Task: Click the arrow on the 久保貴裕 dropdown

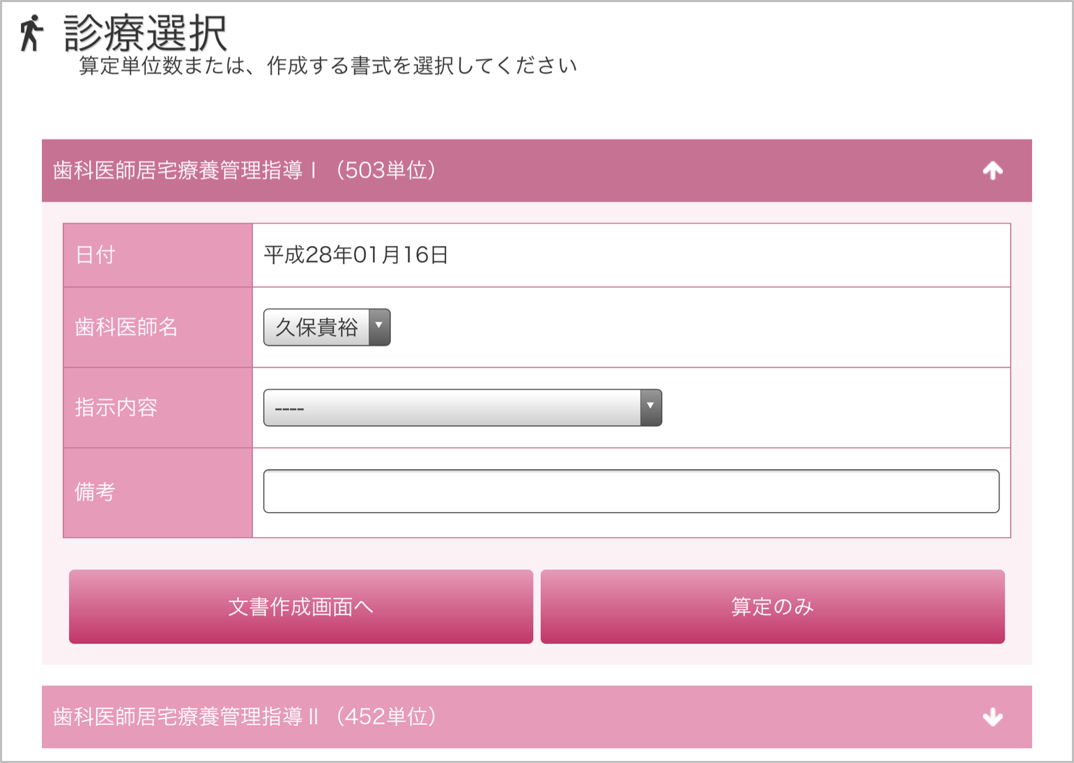Action: point(379,327)
